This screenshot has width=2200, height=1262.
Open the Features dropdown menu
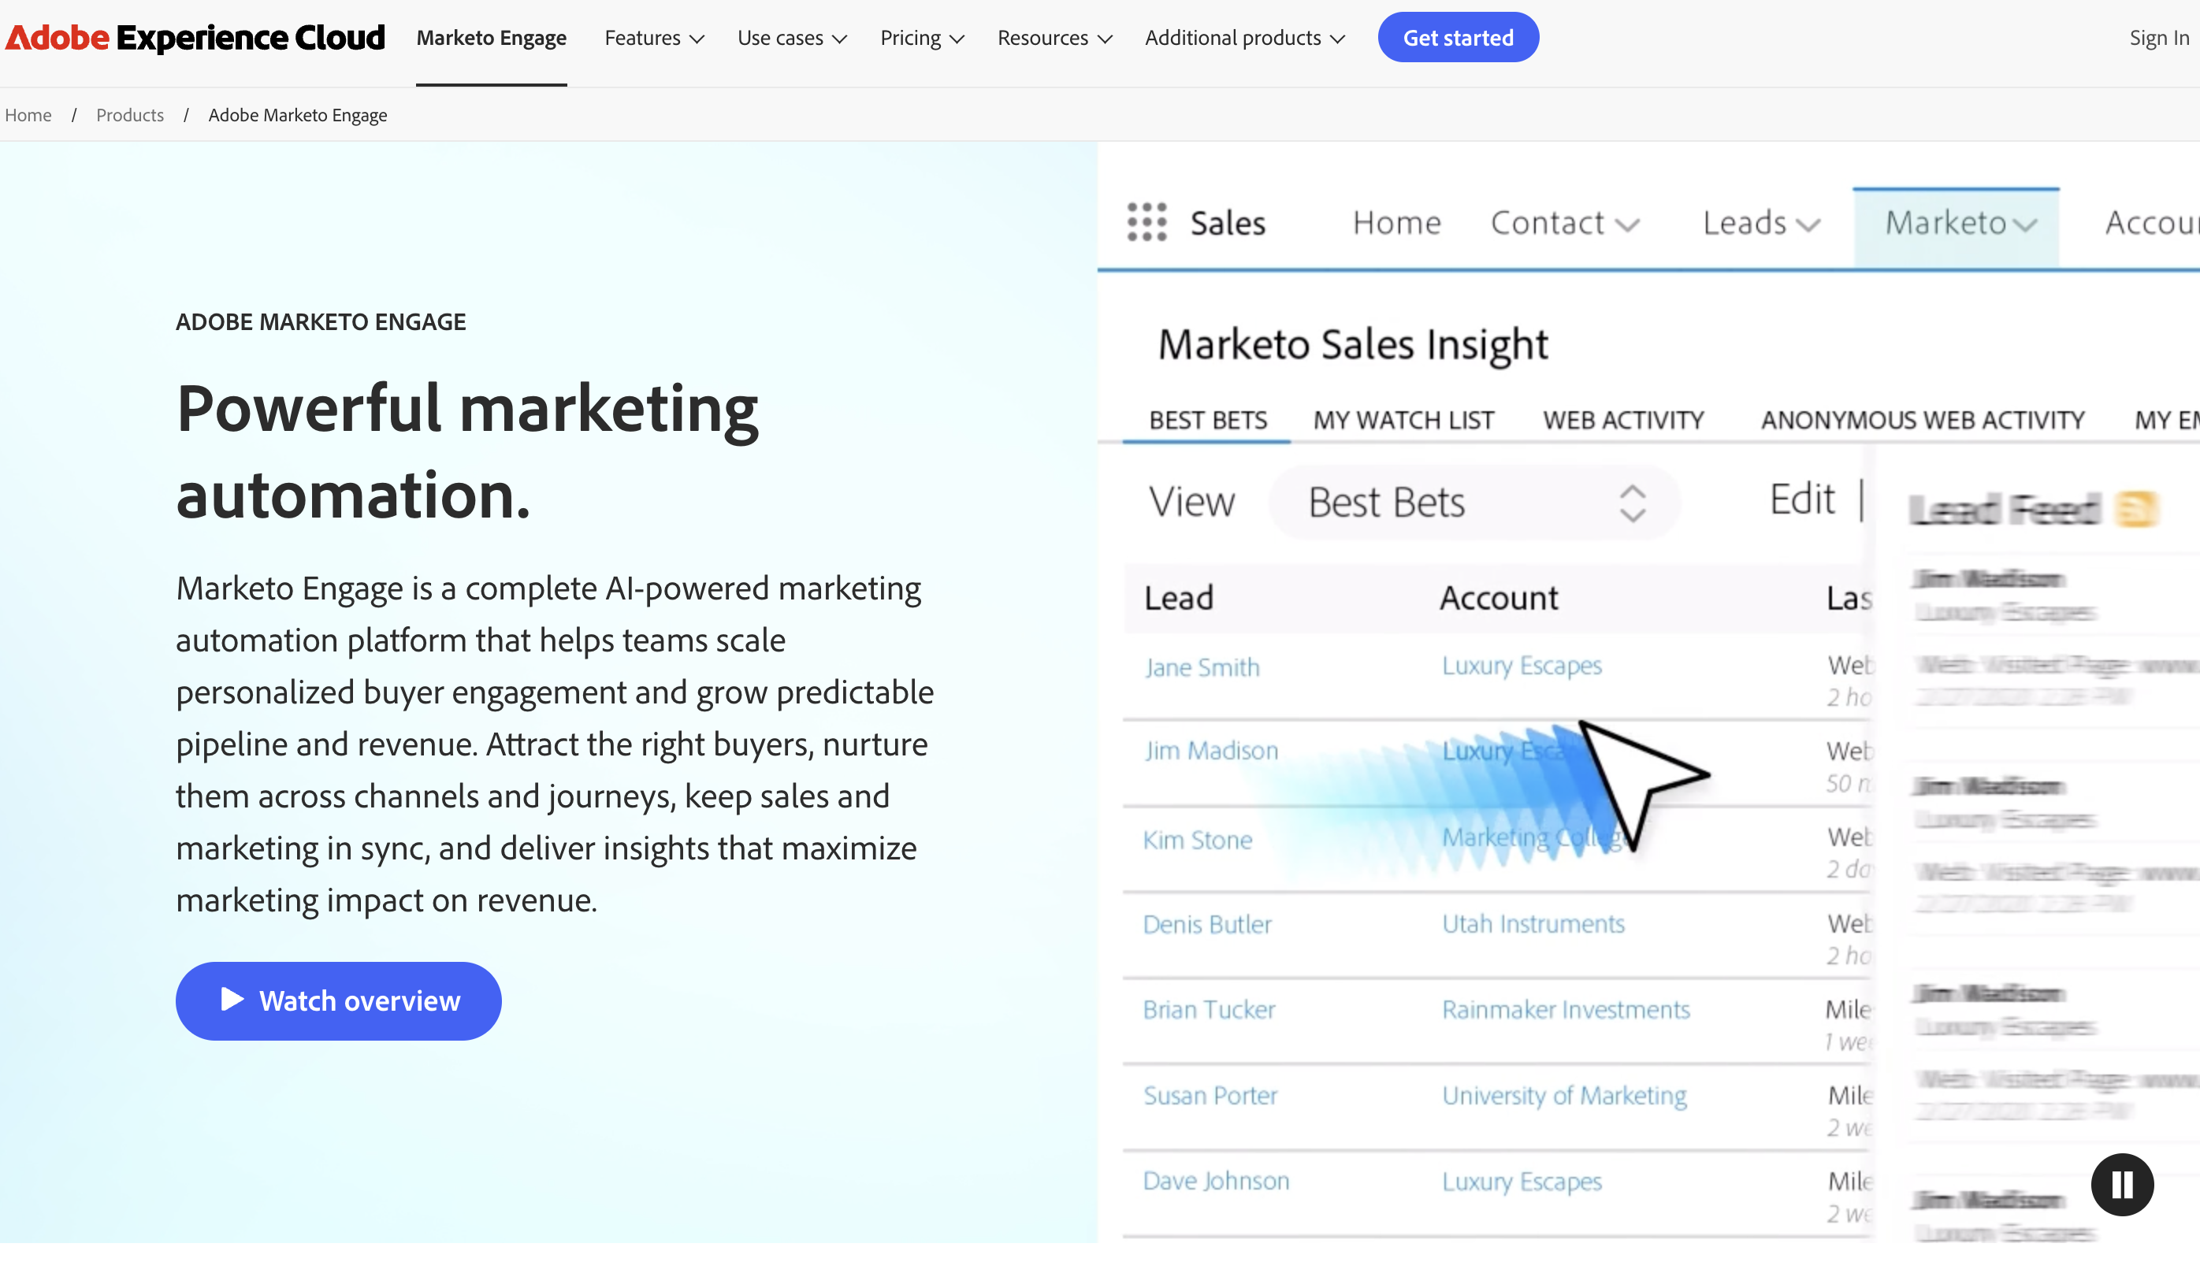pyautogui.click(x=655, y=38)
